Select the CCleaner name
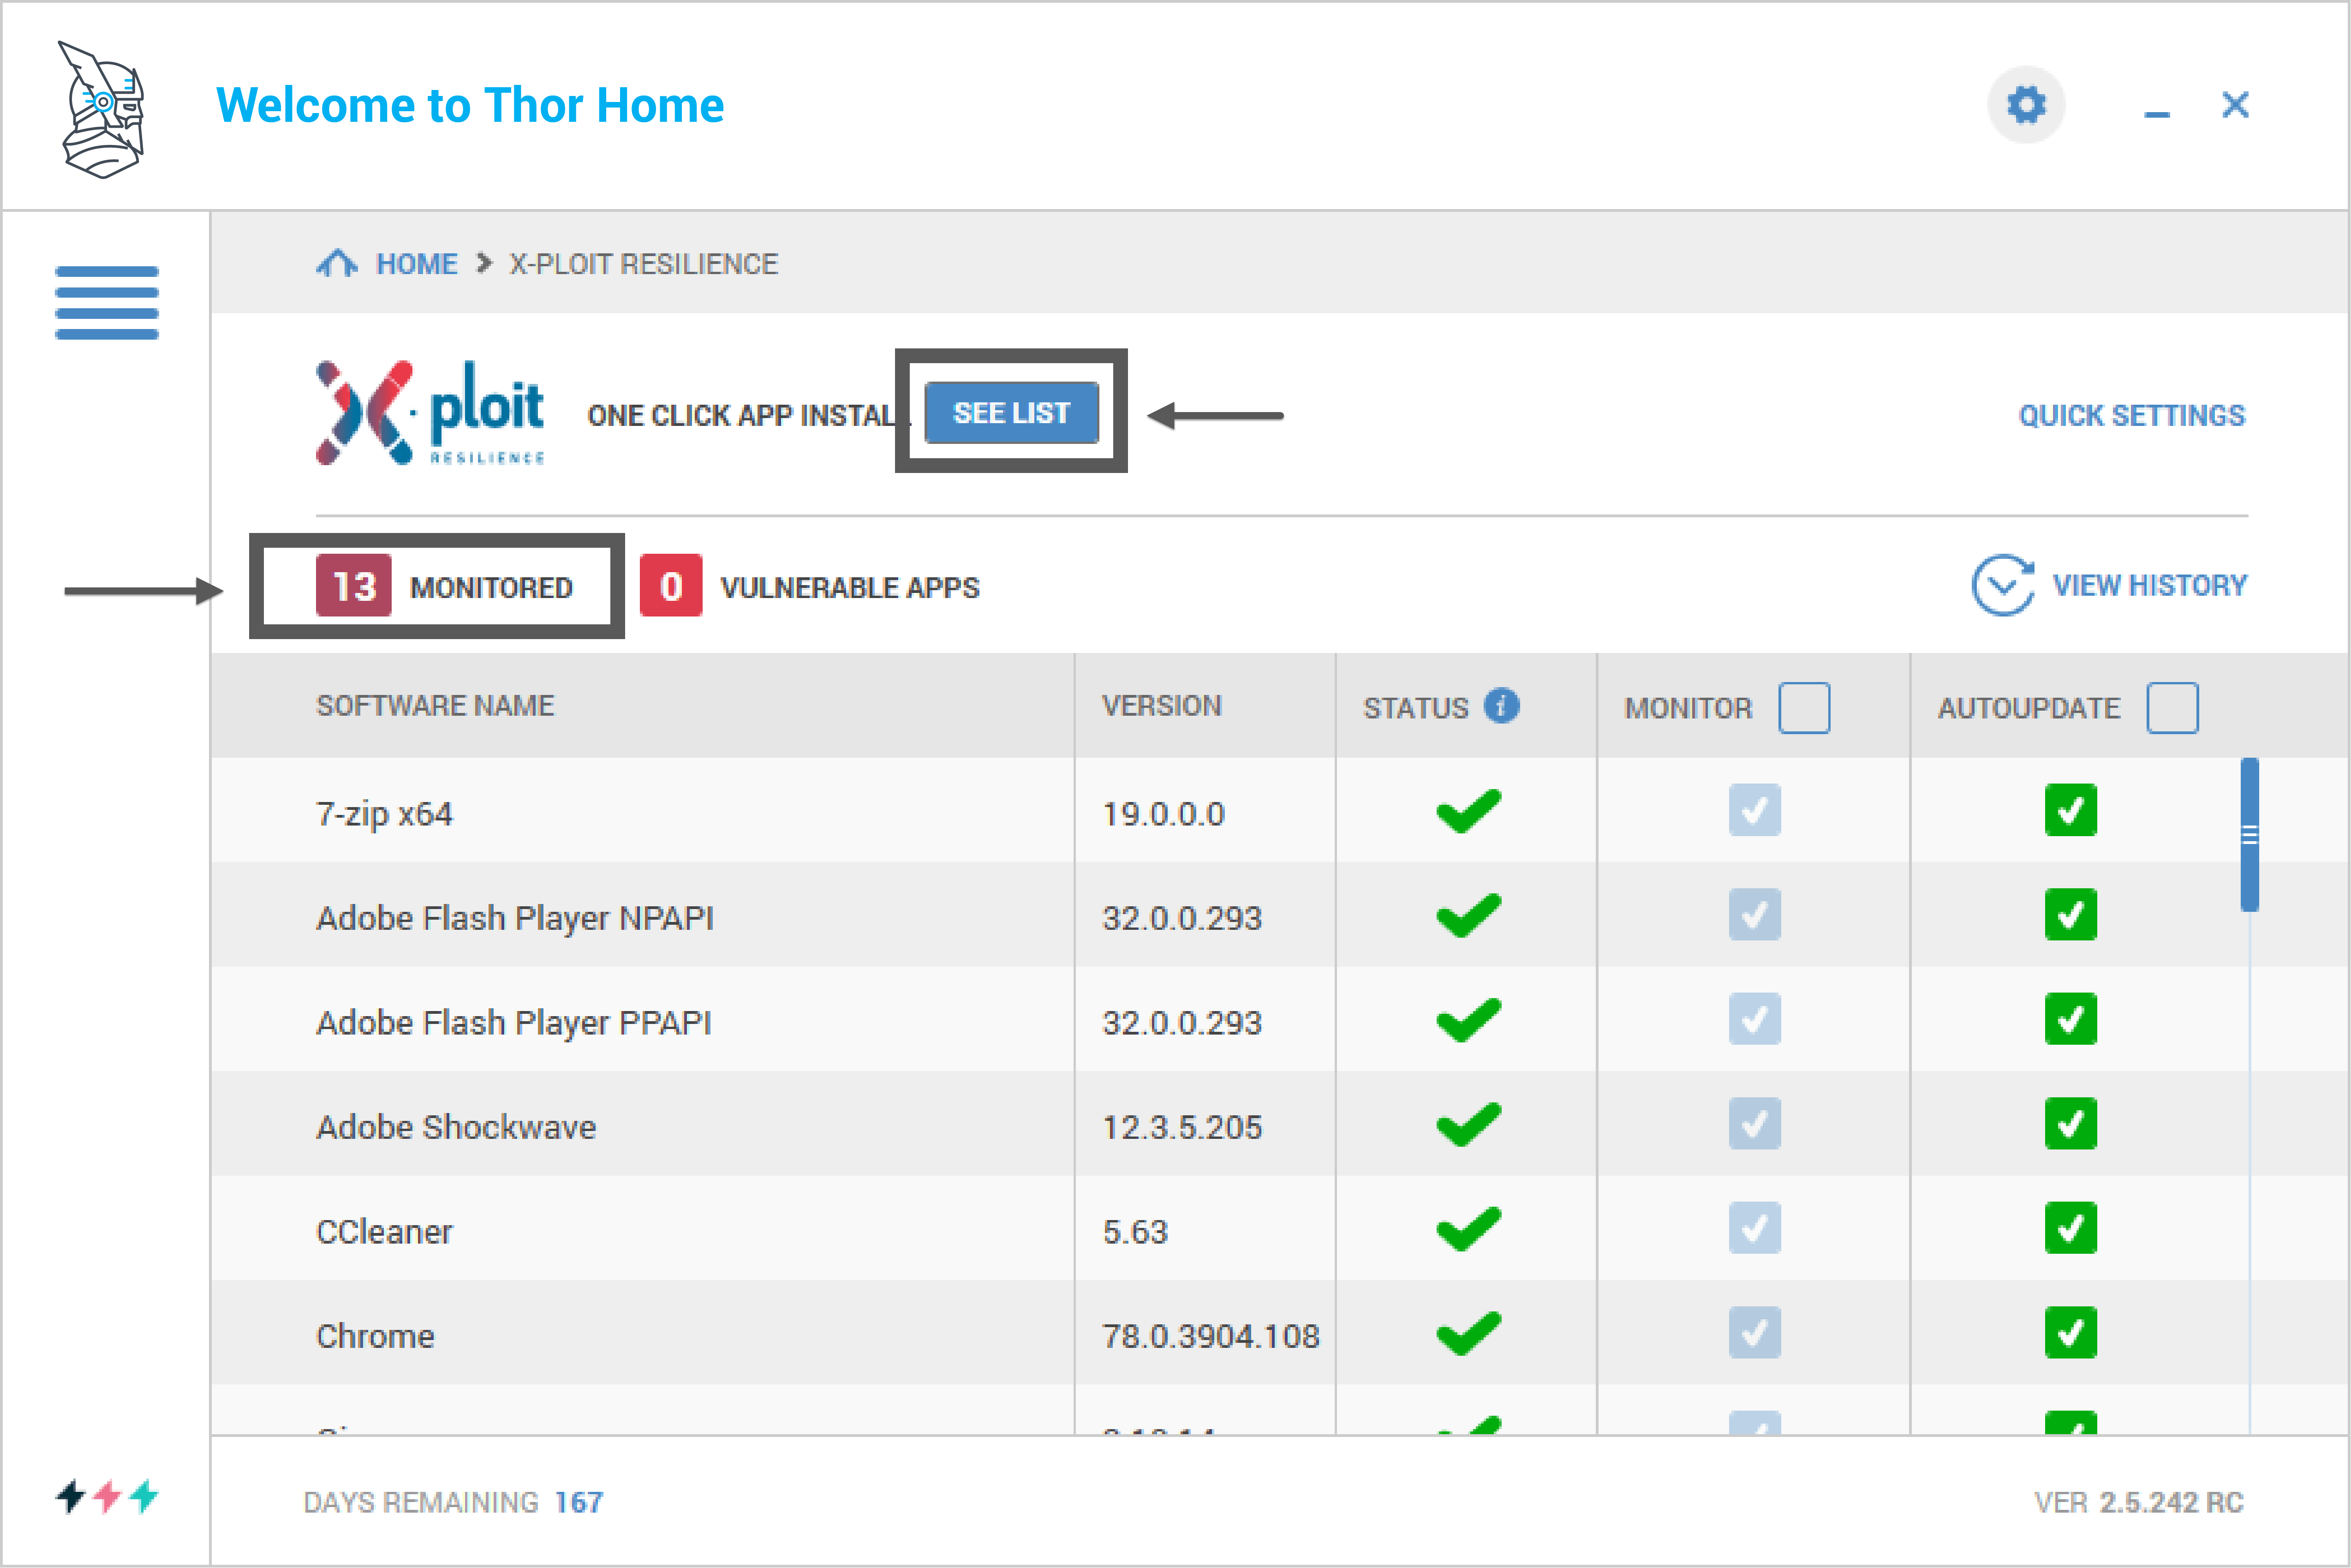The image size is (2351, 1568). point(384,1232)
